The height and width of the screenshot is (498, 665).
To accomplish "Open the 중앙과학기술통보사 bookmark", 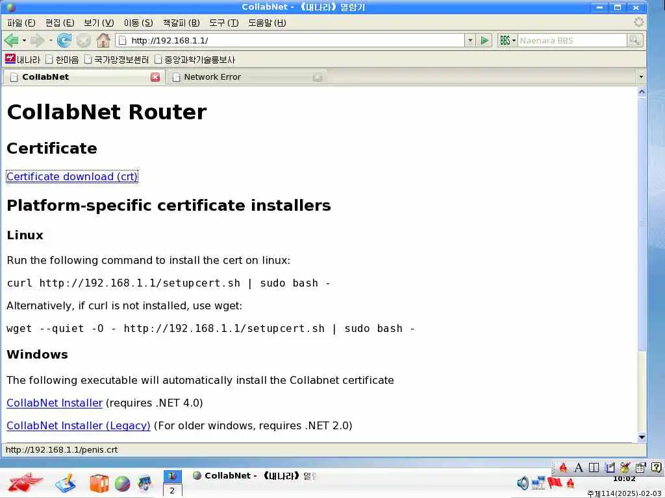I will tap(195, 59).
